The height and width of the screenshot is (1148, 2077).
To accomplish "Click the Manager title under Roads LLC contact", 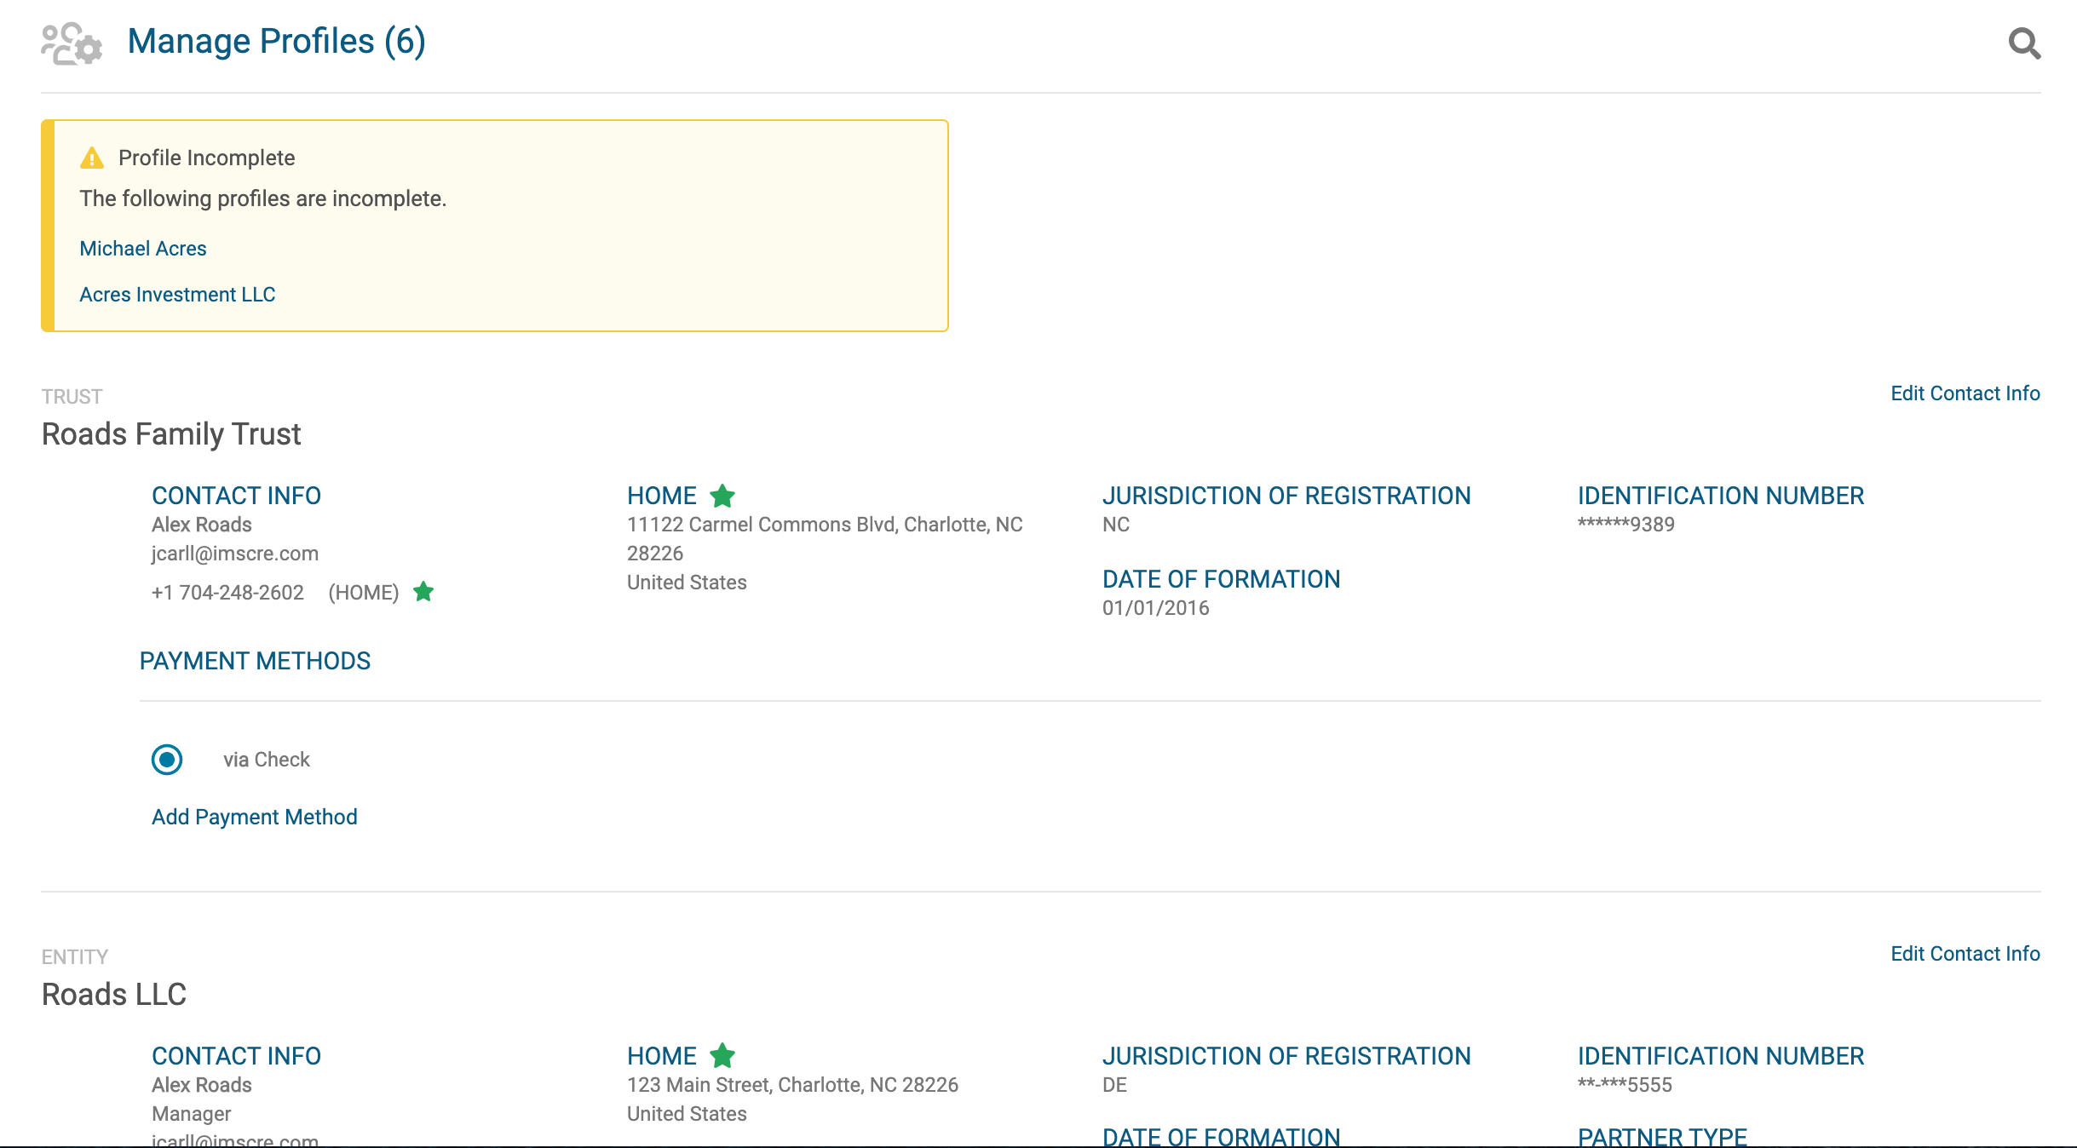I will pyautogui.click(x=192, y=1114).
